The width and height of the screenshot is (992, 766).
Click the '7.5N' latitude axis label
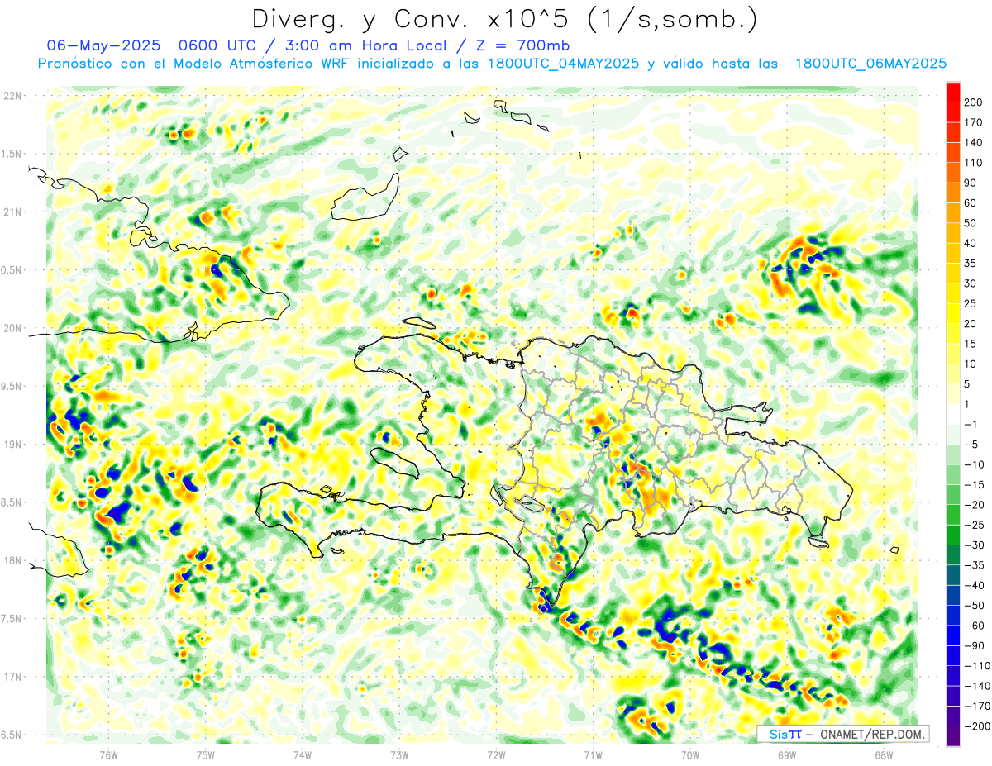click(x=12, y=618)
